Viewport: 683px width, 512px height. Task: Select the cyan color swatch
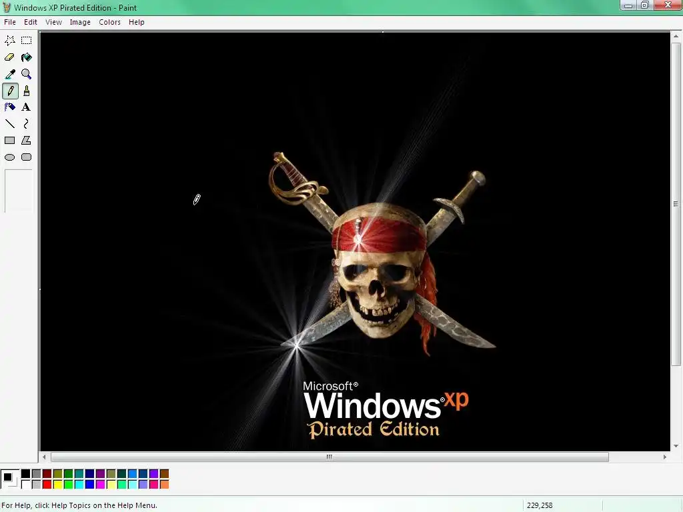click(x=79, y=484)
